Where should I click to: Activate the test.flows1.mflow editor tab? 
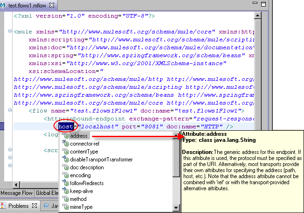[27, 6]
